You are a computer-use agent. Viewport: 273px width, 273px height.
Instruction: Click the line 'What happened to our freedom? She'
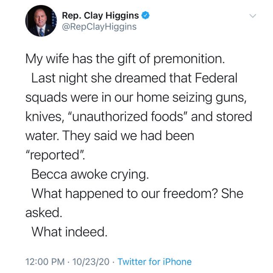coord(137,194)
